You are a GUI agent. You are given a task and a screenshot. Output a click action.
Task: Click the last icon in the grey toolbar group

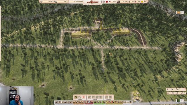71,102
